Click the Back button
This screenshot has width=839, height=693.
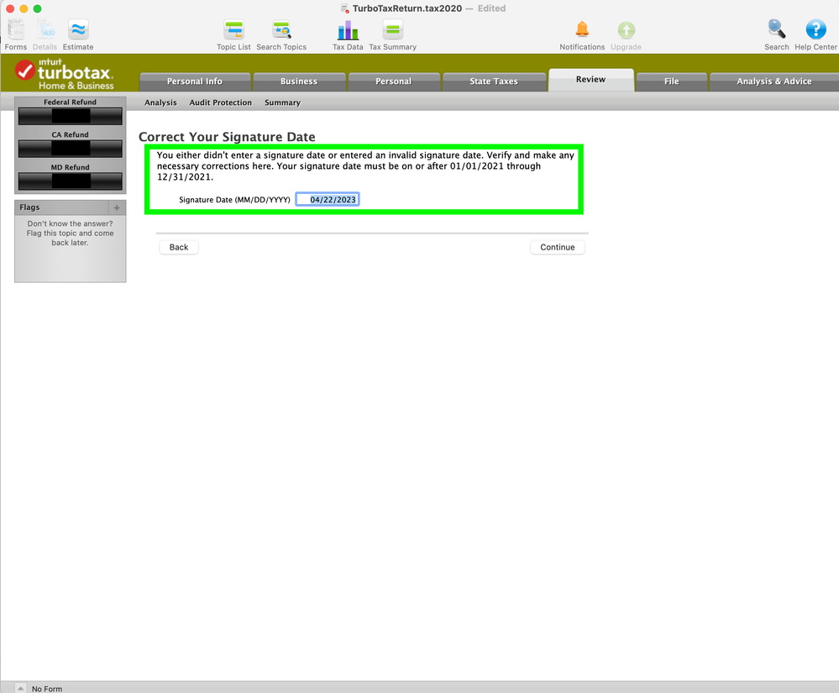(x=179, y=247)
